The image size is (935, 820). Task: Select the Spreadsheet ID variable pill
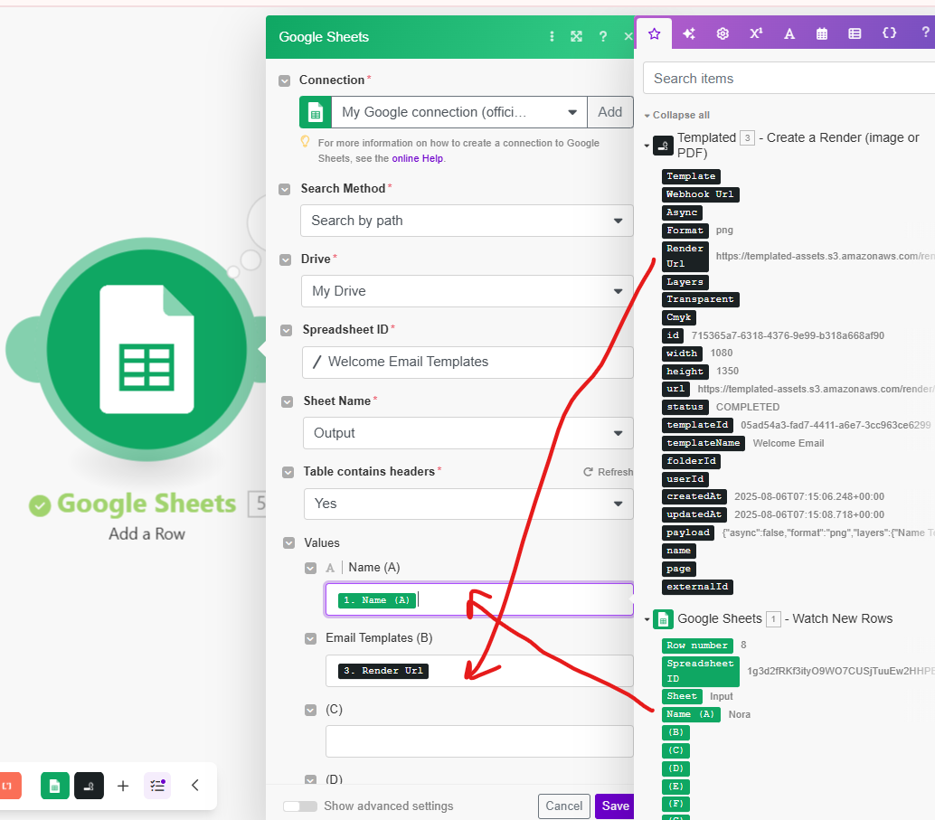[700, 671]
